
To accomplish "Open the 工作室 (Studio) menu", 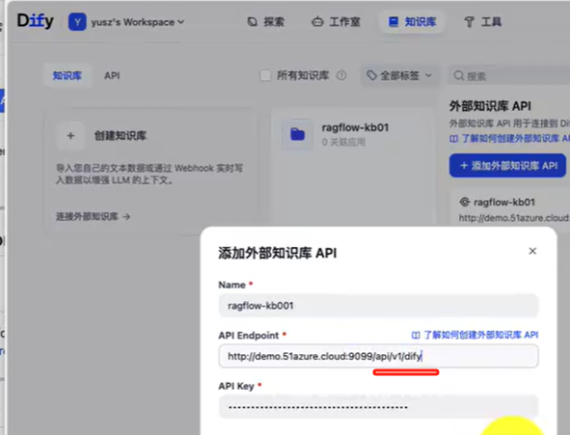I will click(x=336, y=22).
